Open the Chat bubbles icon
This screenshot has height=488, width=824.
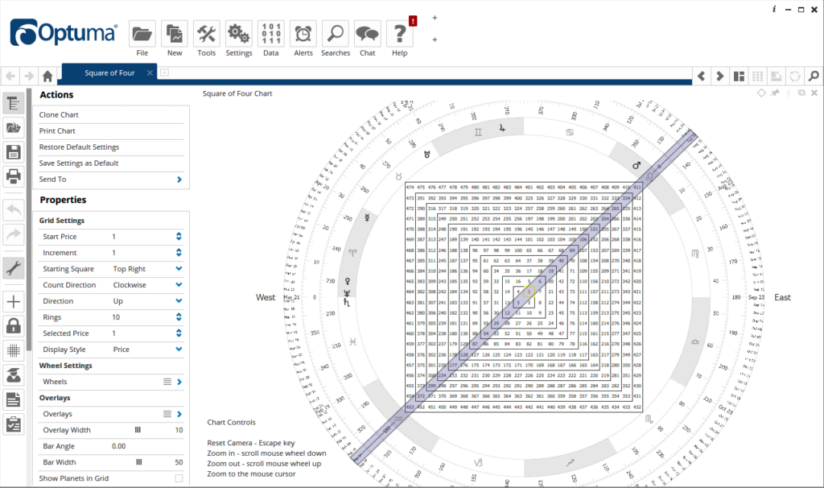coord(367,34)
